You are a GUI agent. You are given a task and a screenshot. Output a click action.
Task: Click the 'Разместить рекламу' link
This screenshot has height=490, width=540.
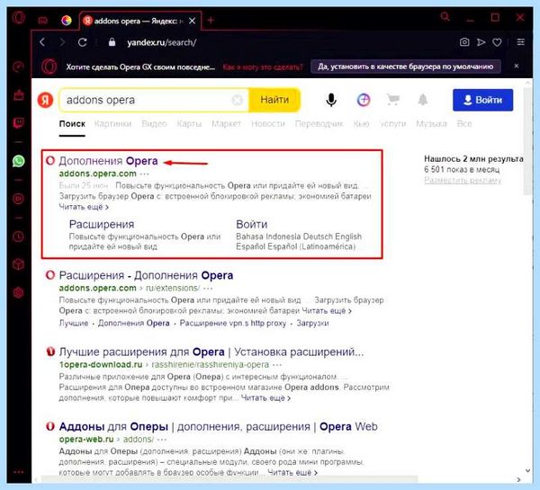point(463,181)
